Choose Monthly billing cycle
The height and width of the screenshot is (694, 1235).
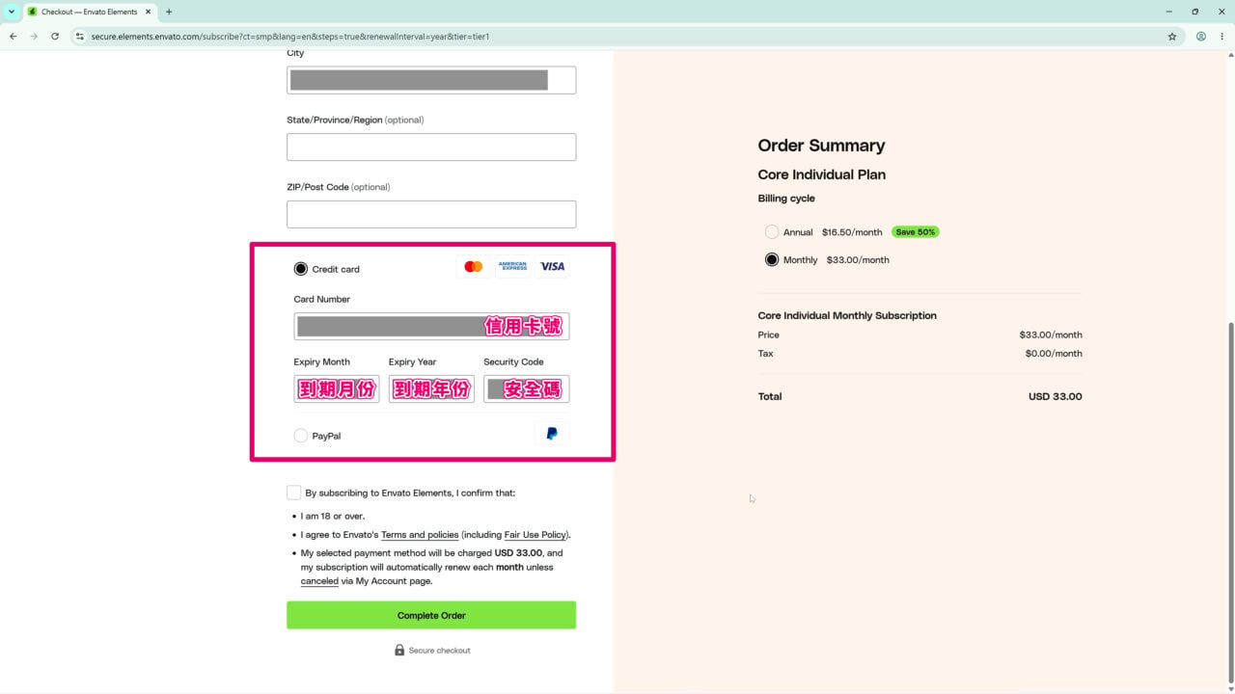pyautogui.click(x=772, y=259)
